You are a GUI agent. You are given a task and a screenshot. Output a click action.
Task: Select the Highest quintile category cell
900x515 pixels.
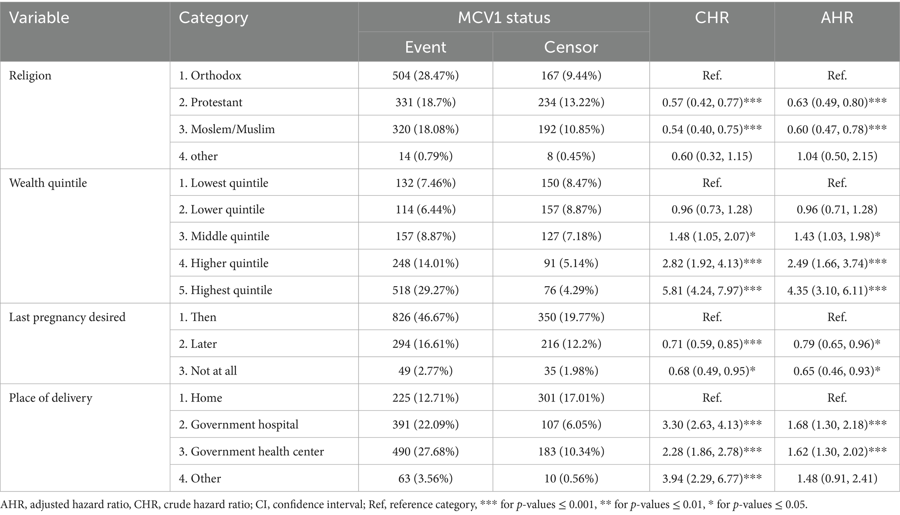tap(226, 290)
